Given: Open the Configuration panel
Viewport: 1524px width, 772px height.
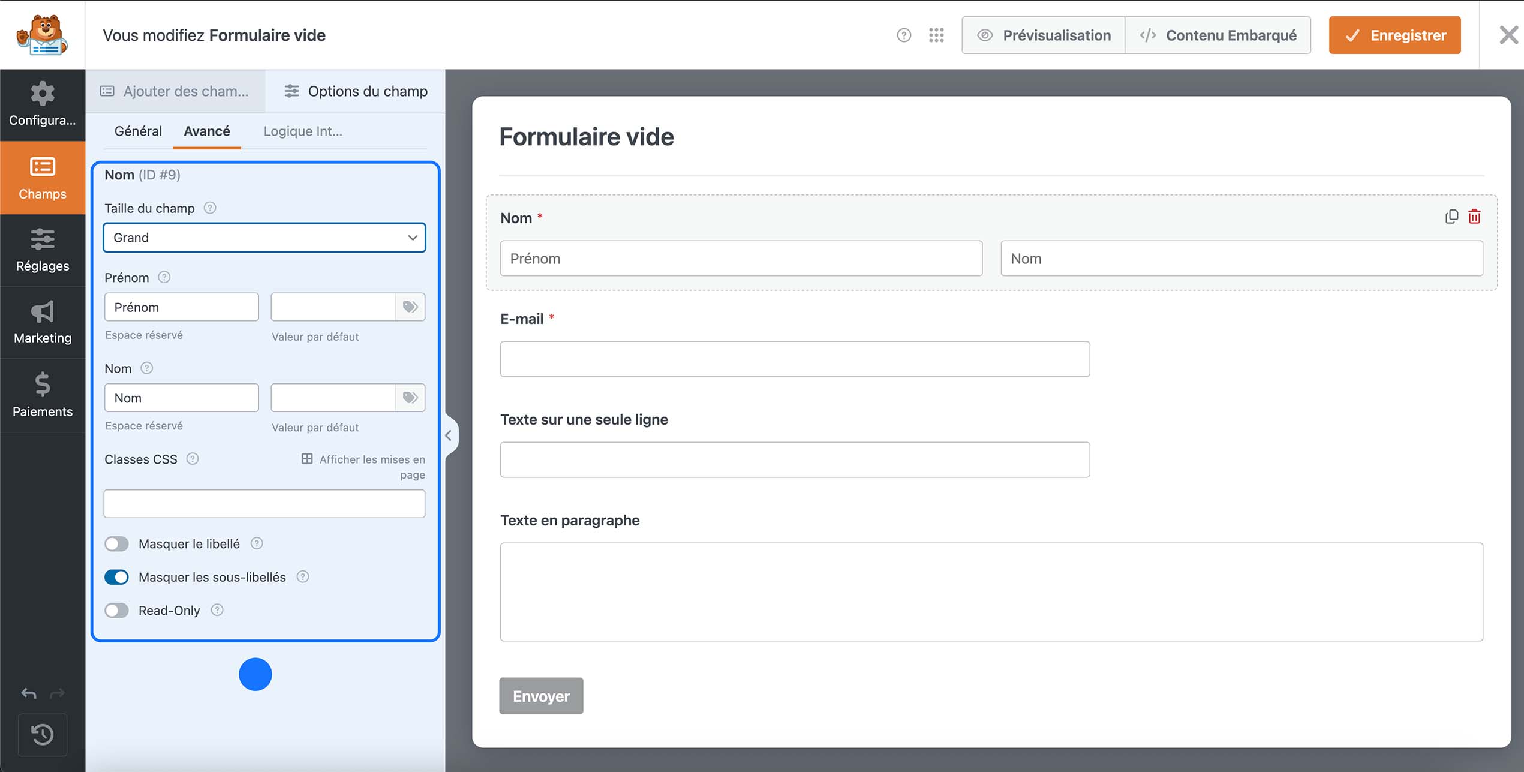Looking at the screenshot, I should click(42, 106).
